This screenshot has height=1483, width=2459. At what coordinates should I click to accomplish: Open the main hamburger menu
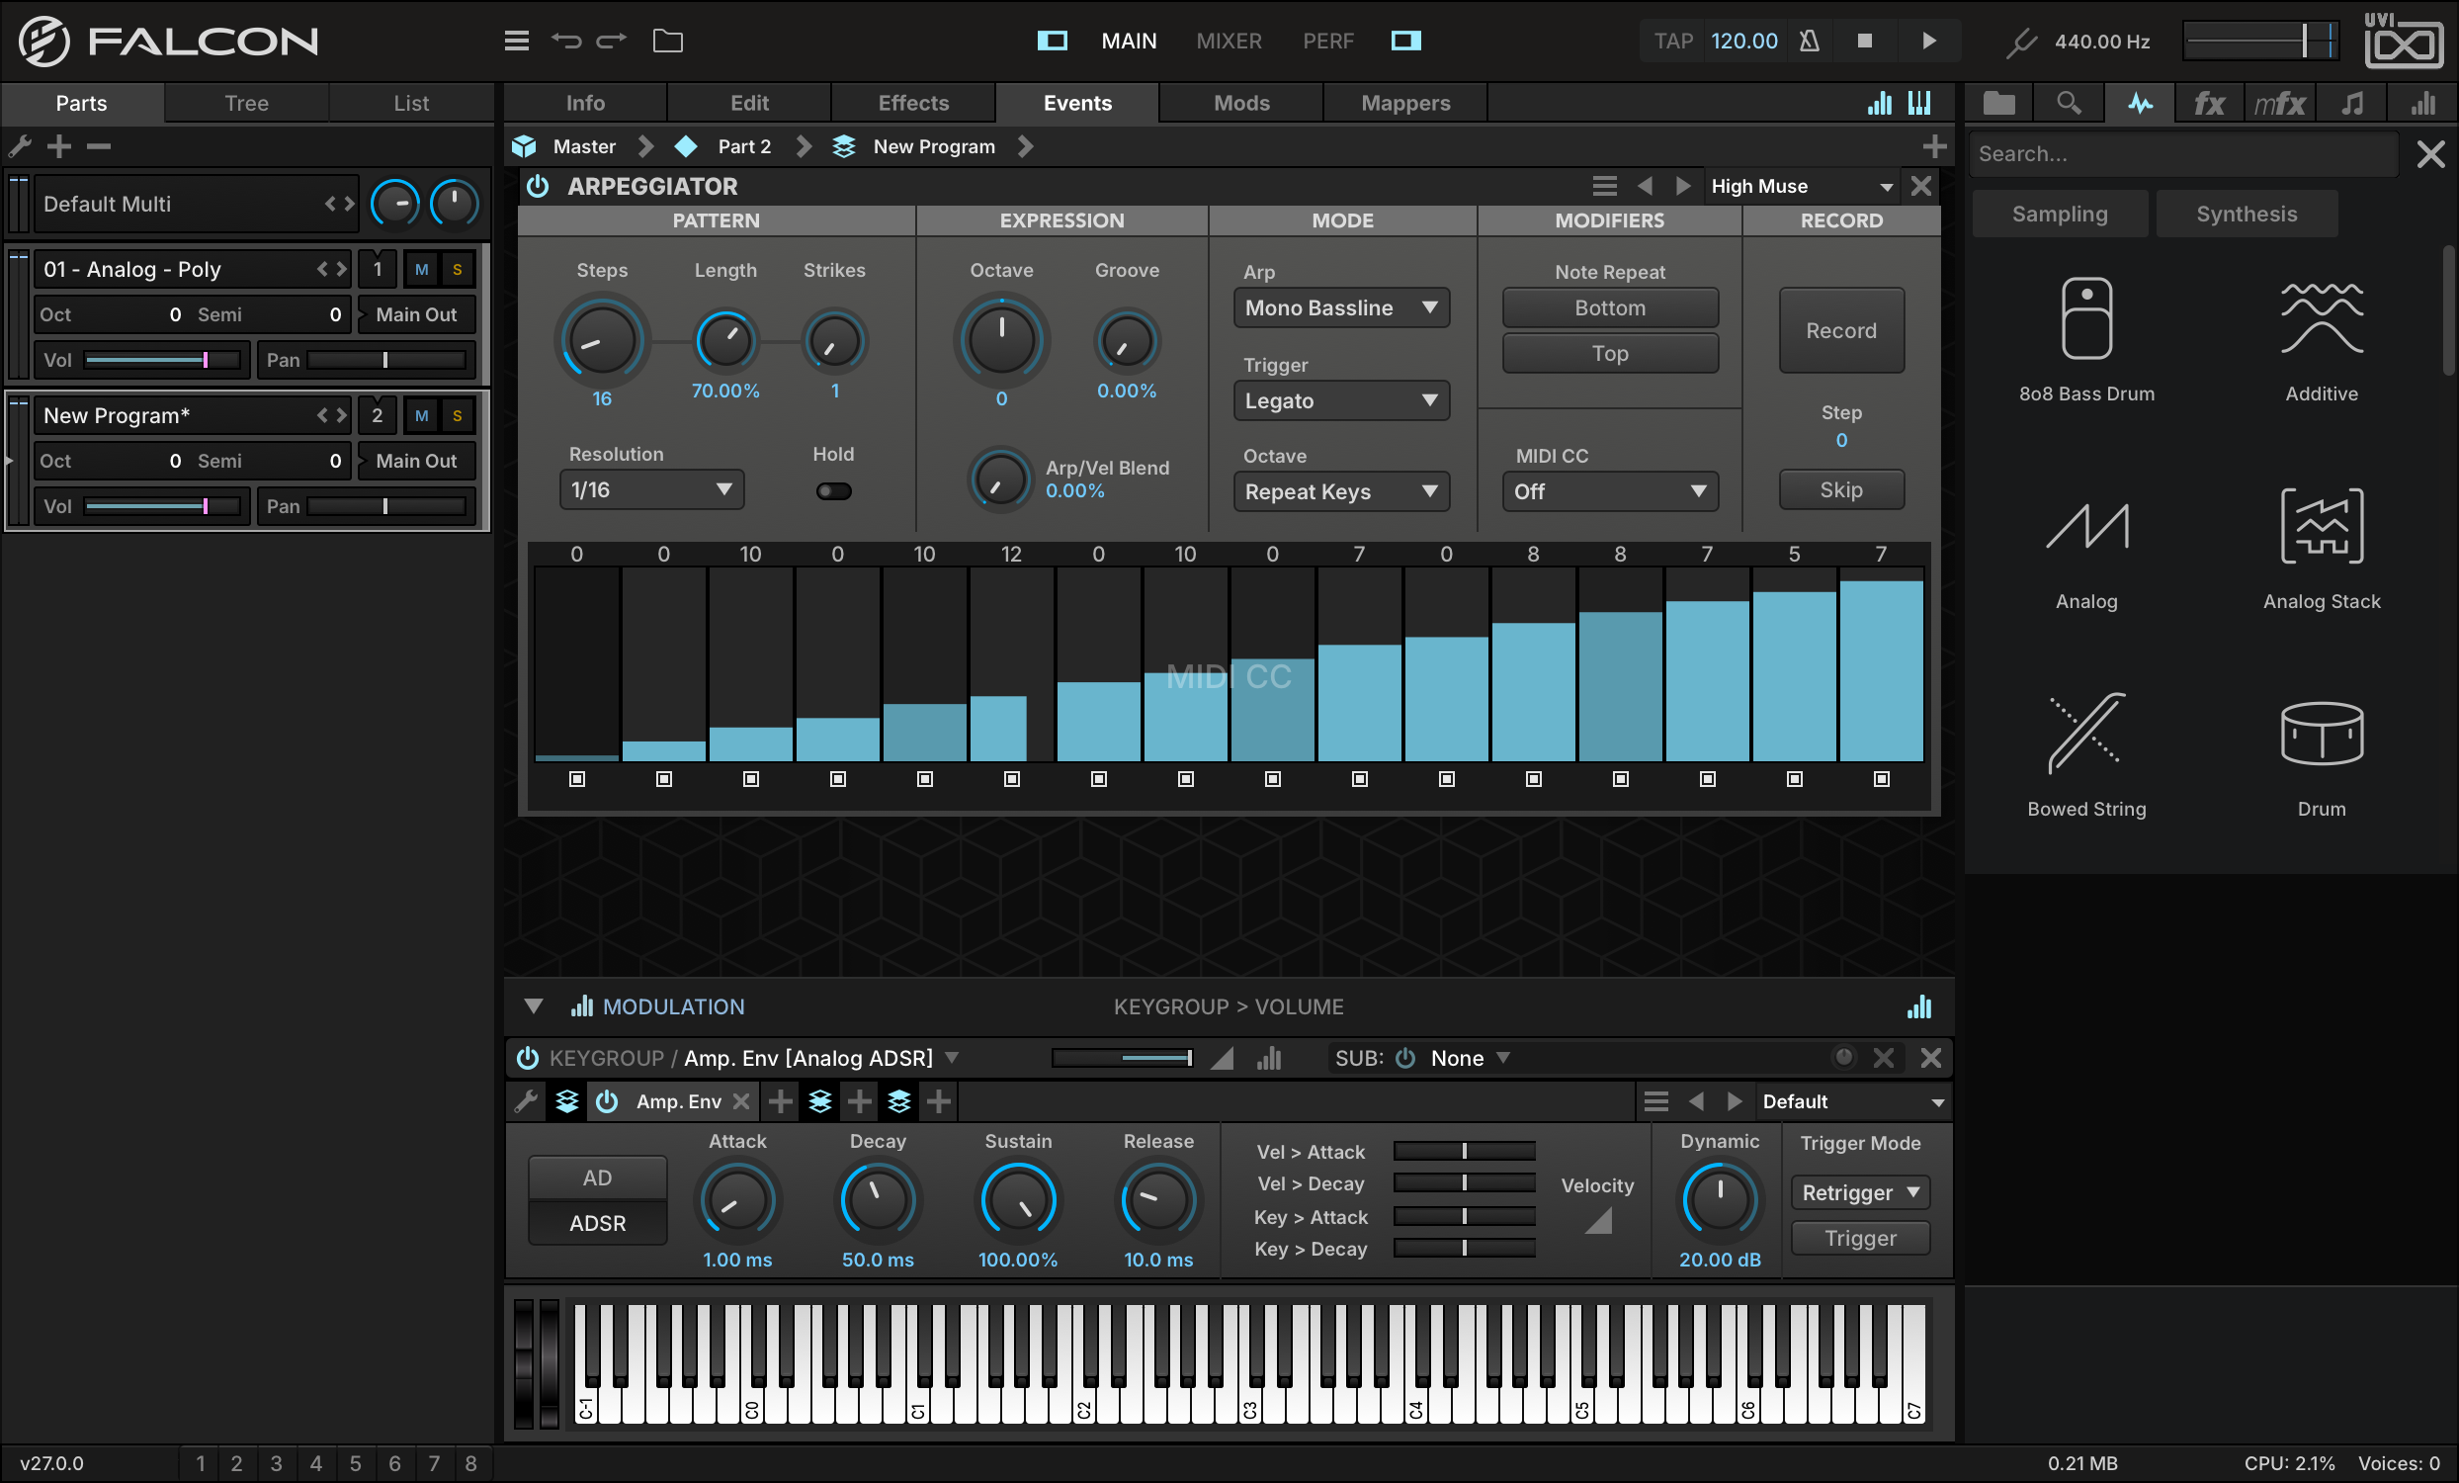pos(516,41)
